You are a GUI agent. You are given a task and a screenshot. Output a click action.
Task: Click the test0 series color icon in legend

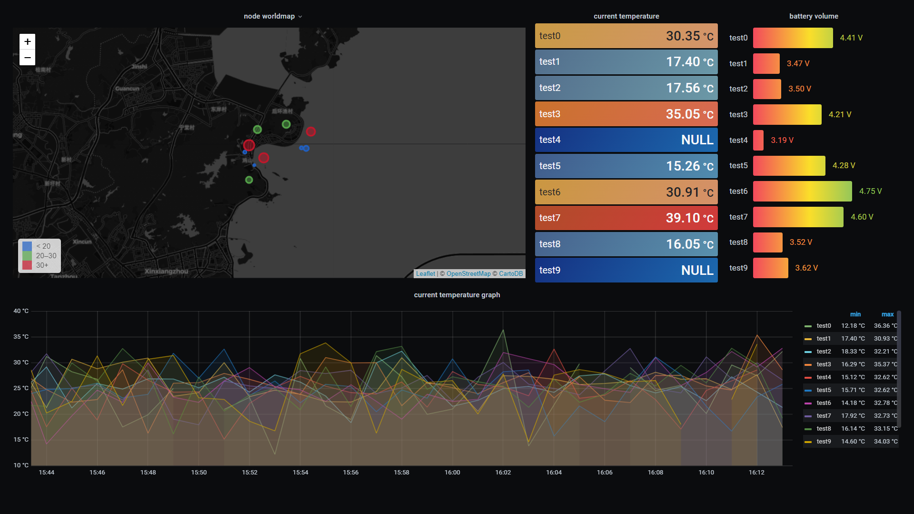click(x=808, y=325)
